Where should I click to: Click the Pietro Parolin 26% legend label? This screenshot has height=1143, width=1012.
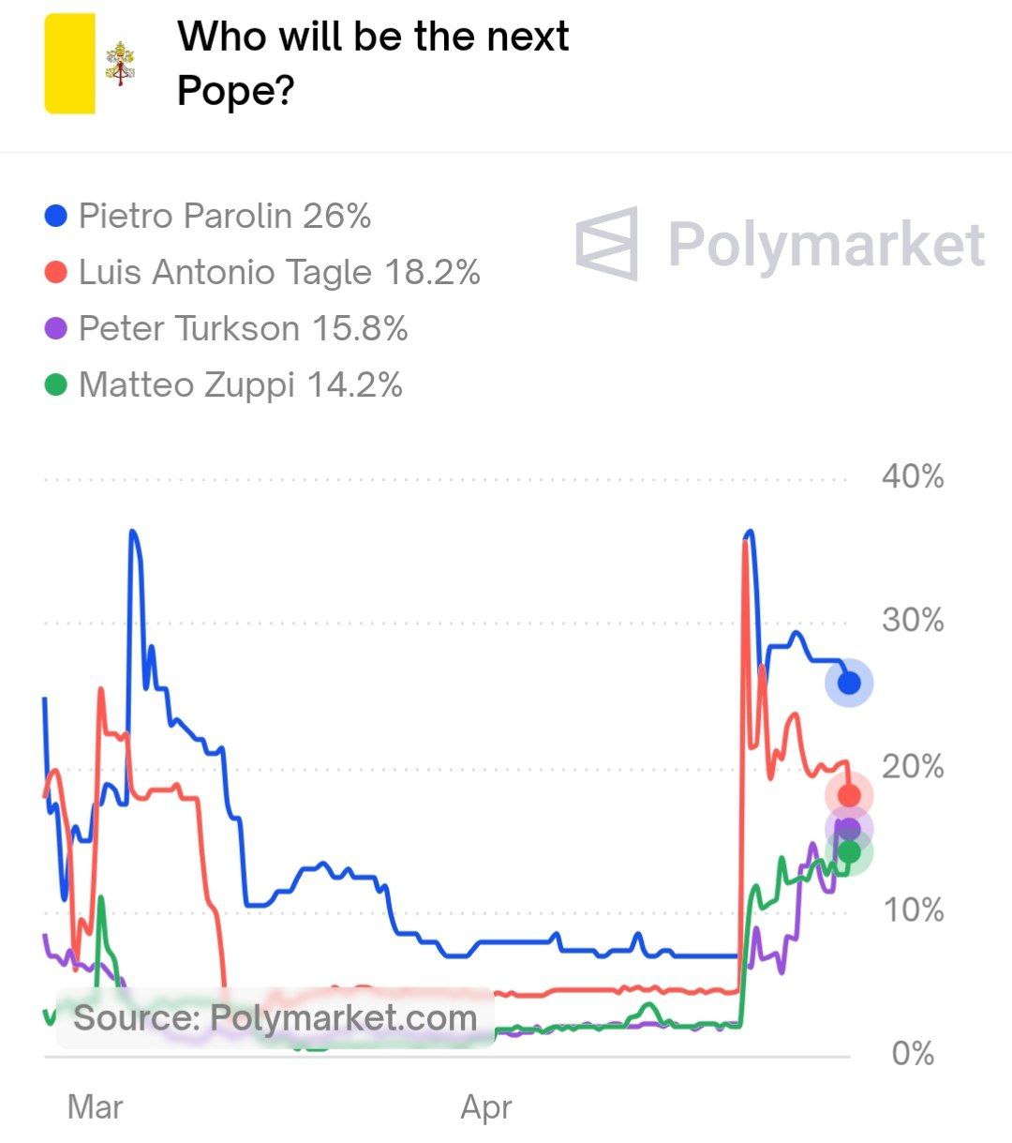click(x=225, y=217)
